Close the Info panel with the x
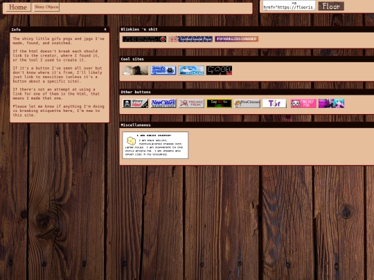This screenshot has height=280, width=374. click(x=105, y=29)
